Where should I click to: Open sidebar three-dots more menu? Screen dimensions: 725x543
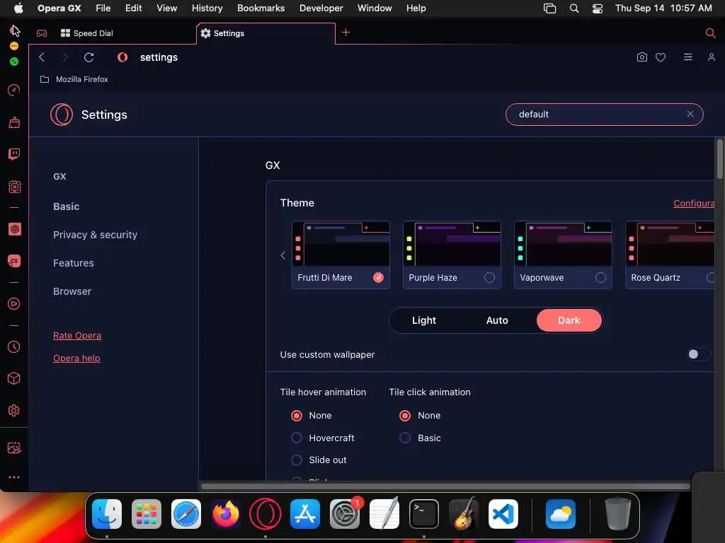(14, 477)
